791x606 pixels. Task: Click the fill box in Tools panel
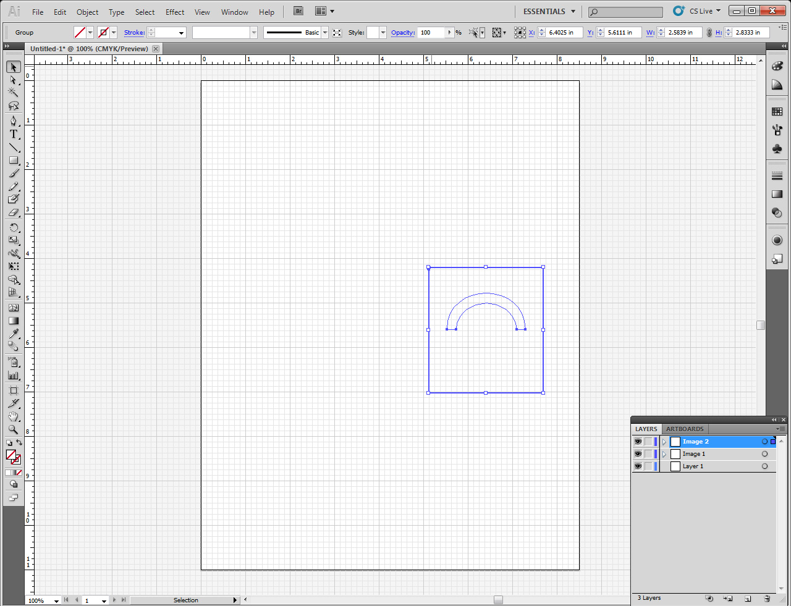11,455
